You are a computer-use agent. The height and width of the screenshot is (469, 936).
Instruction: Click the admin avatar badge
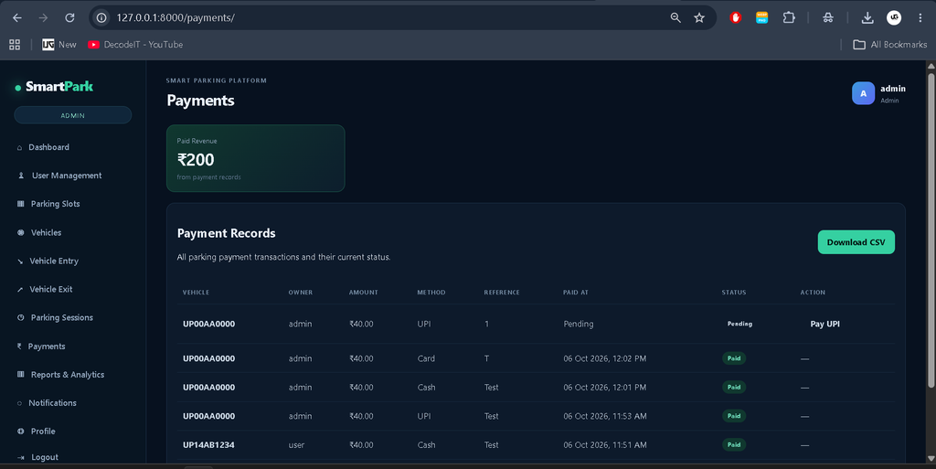(x=863, y=93)
